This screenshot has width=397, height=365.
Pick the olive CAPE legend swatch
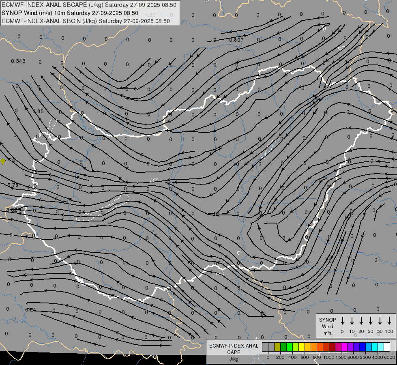coord(277,347)
